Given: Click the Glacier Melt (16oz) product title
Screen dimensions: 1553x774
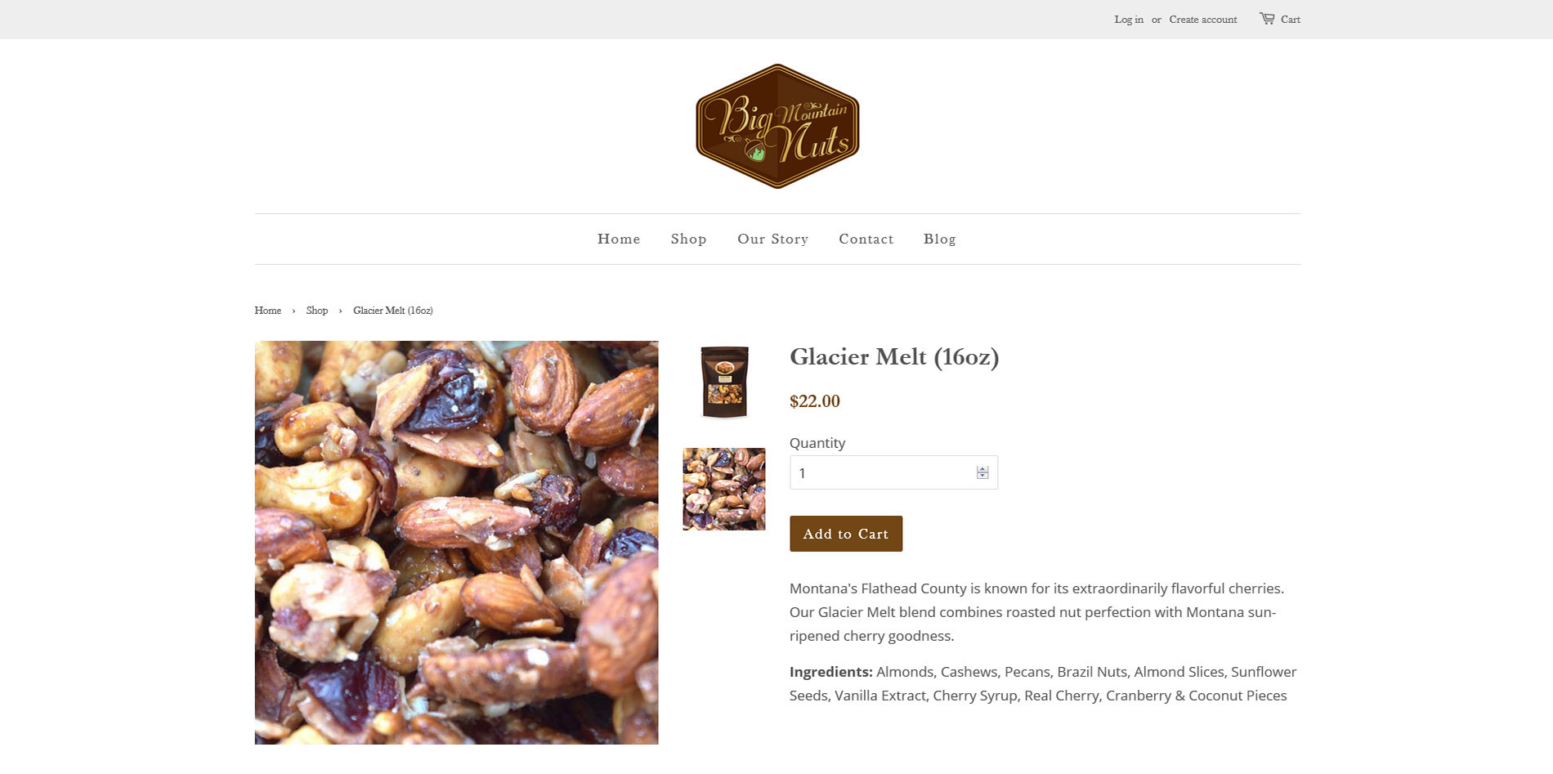Looking at the screenshot, I should 894,357.
